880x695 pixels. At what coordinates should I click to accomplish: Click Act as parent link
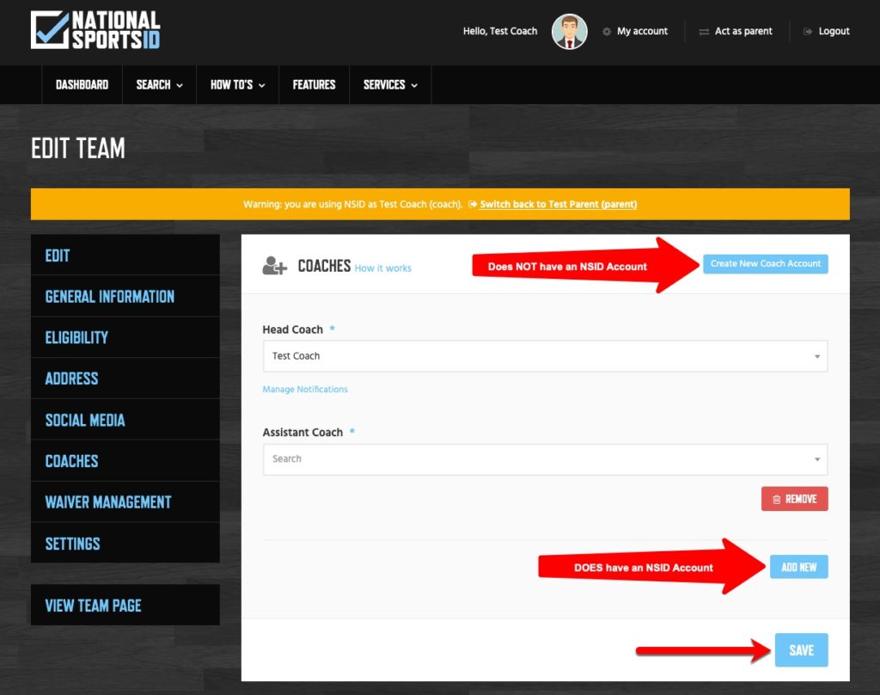[x=743, y=32]
